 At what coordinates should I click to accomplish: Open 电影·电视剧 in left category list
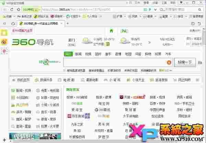click(48, 90)
